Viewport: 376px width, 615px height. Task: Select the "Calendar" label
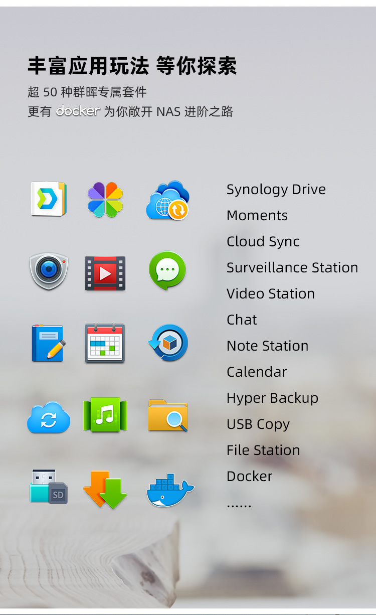pyautogui.click(x=257, y=372)
